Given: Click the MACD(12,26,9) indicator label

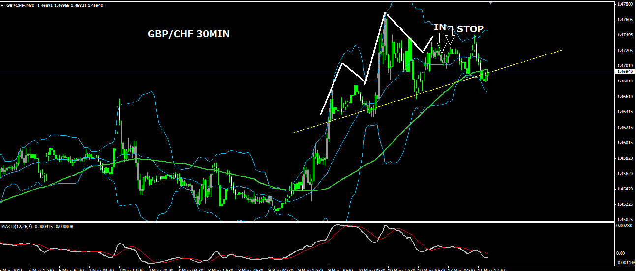Looking at the screenshot, I should click(17, 226).
